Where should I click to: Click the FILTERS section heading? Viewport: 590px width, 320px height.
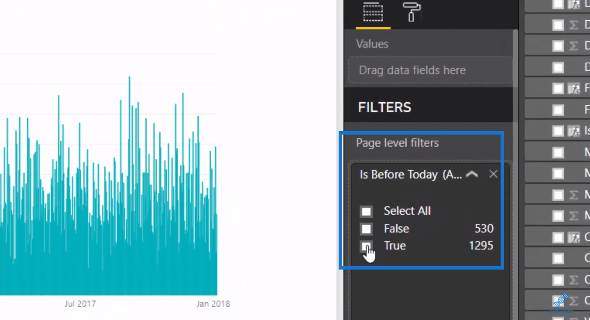pyautogui.click(x=384, y=107)
